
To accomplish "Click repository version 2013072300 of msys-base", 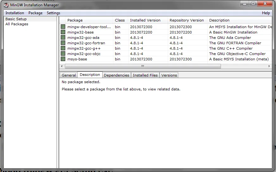I will pos(181,59).
